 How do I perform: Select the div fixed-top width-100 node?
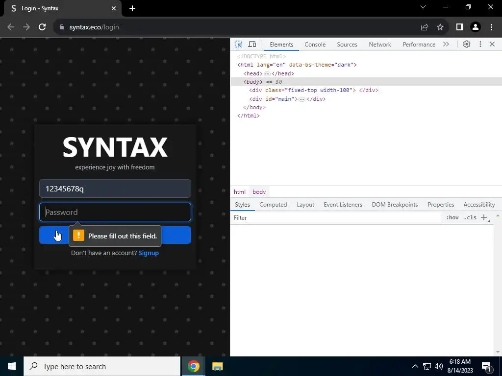313,90
